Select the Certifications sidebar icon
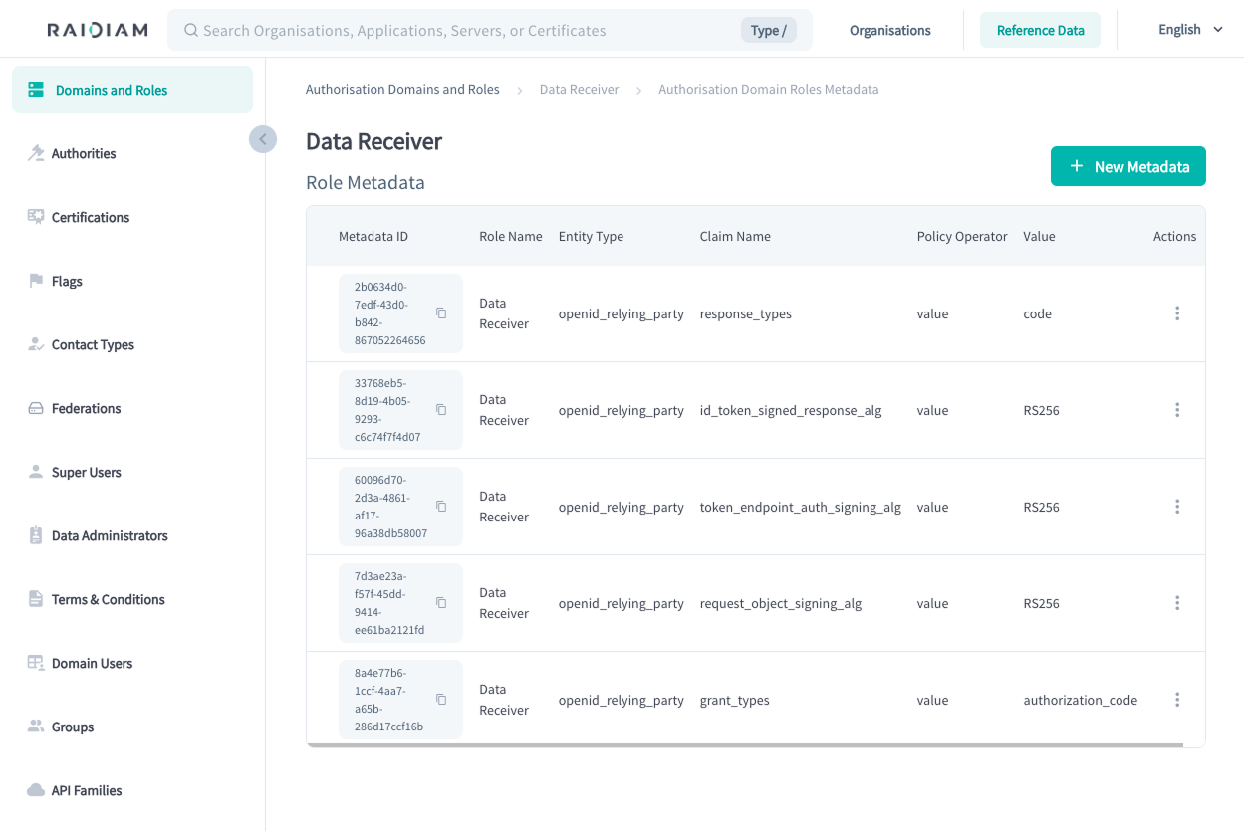Viewport: 1244px width, 831px height. tap(90, 217)
